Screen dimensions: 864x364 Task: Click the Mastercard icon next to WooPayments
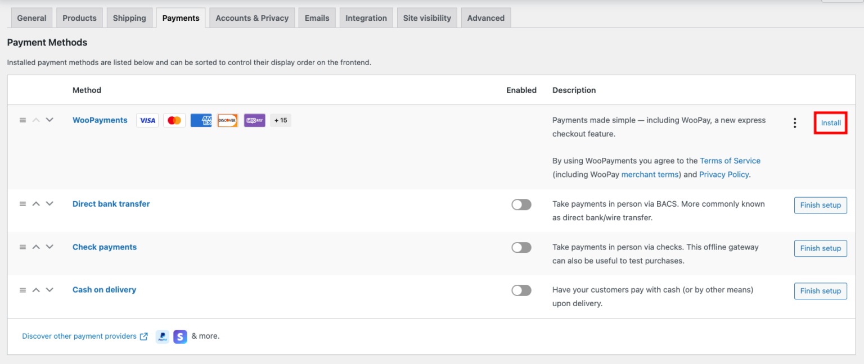point(174,120)
